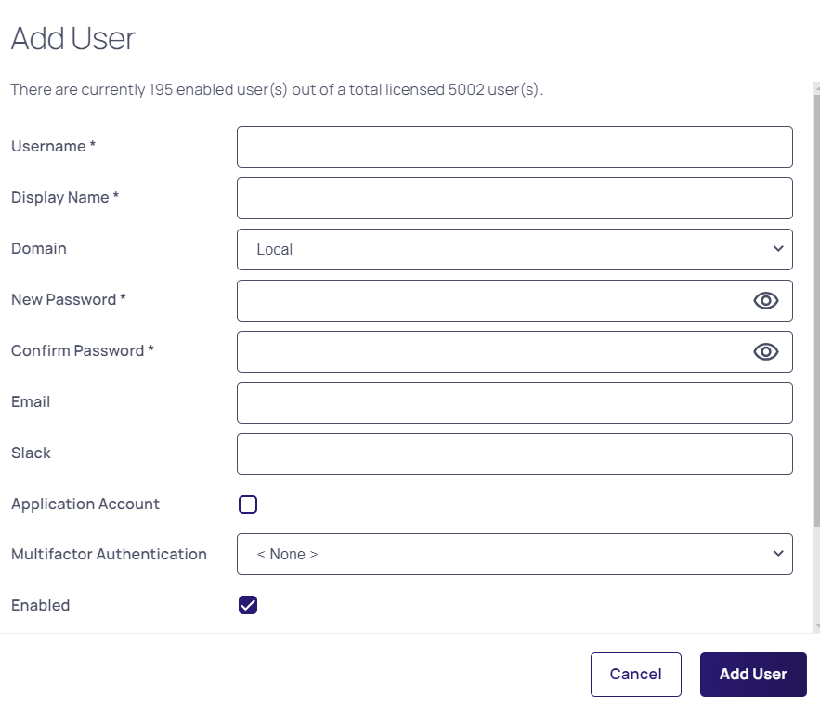
Task: Tick the Application Account checkbox
Action: pyautogui.click(x=248, y=505)
